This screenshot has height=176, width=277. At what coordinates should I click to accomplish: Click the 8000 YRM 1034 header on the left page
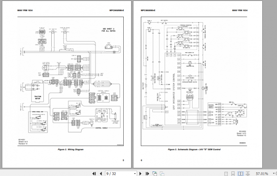coord(25,11)
